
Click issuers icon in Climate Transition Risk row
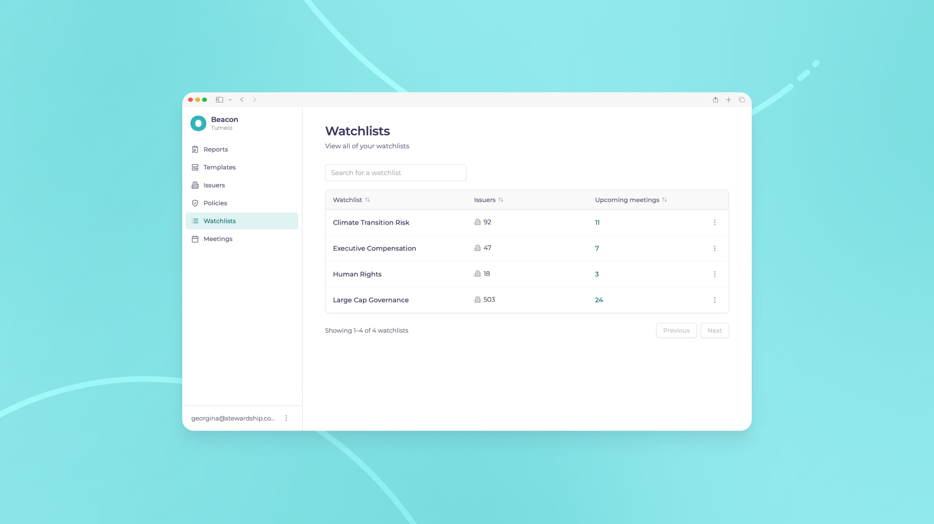tap(478, 222)
